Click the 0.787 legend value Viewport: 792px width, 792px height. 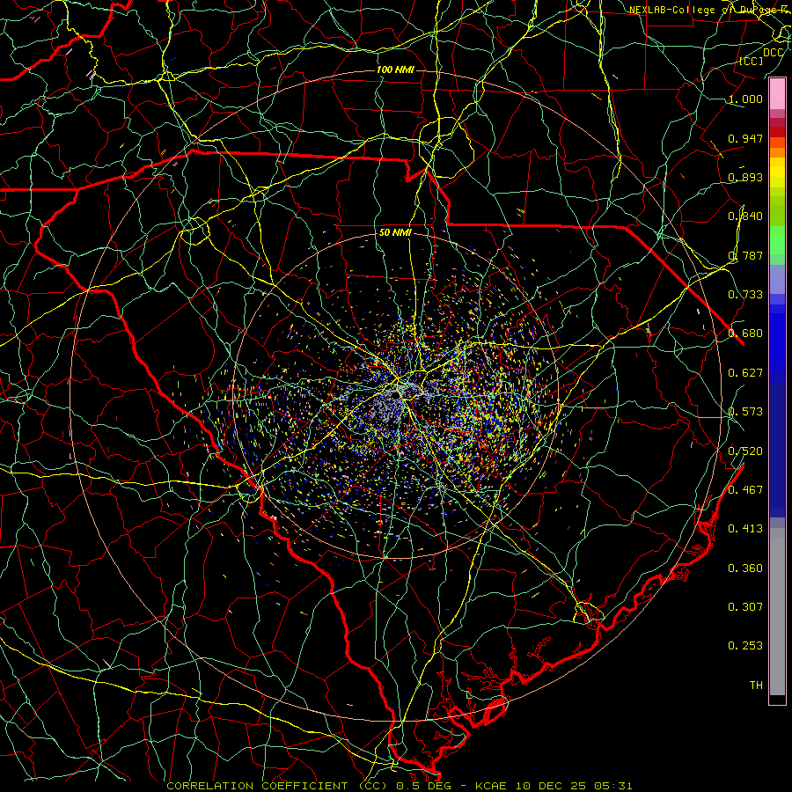(x=745, y=255)
